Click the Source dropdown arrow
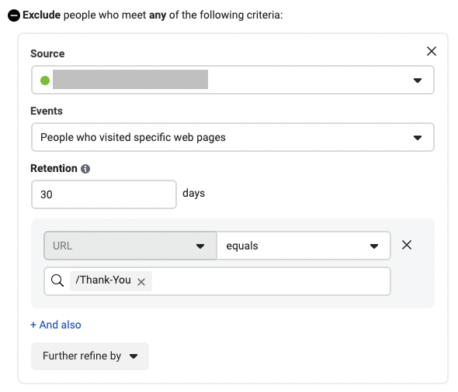This screenshot has width=458, height=392. click(x=418, y=80)
